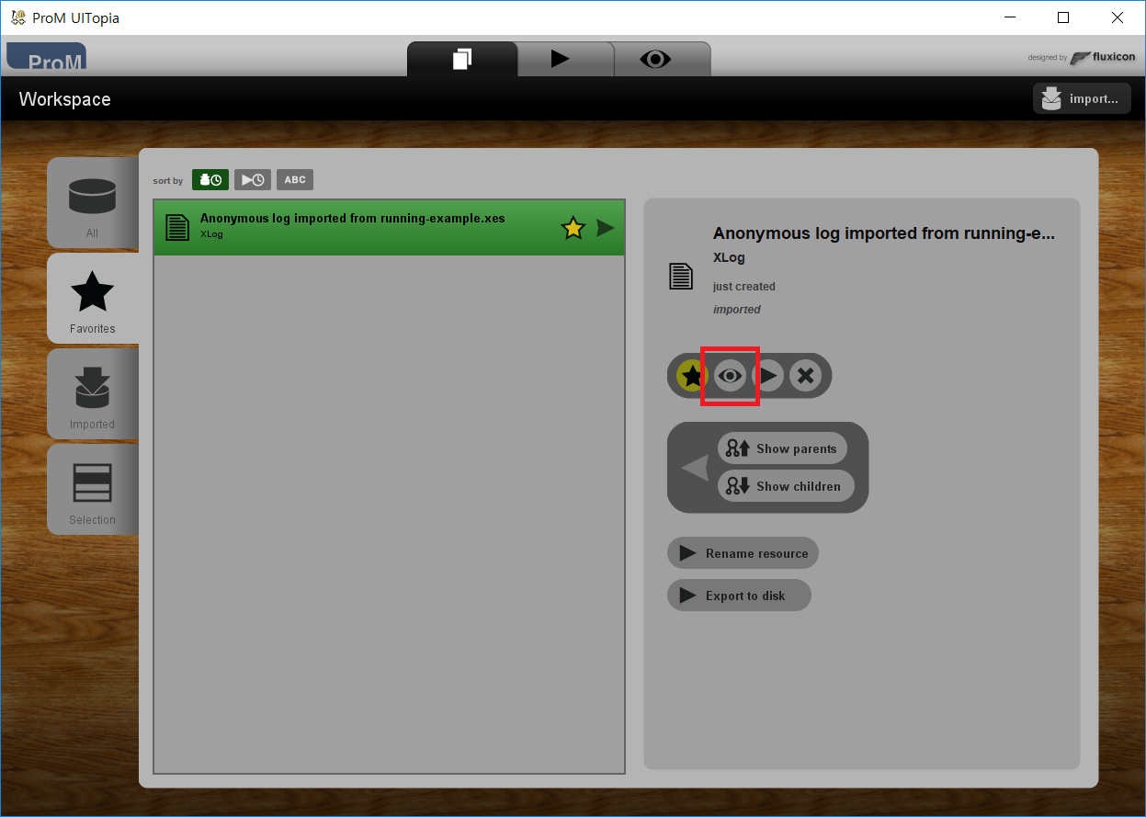Select the Imported sidebar tab
1146x817 pixels.
(93, 394)
